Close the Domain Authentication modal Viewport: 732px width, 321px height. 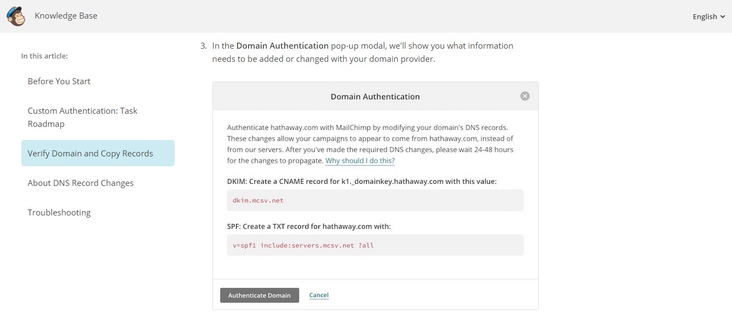pos(524,96)
